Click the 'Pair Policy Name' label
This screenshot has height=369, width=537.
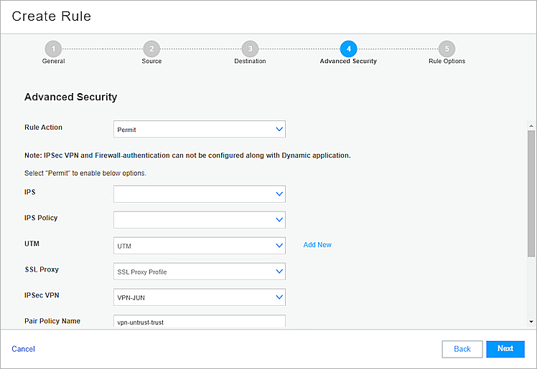pos(52,321)
